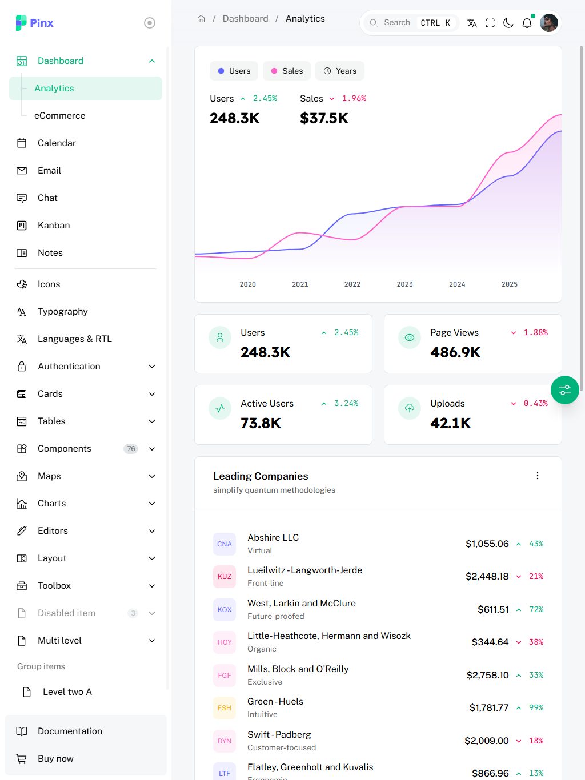The height and width of the screenshot is (780, 585).
Task: Toggle the sidebar pin radio icon
Action: 150,23
